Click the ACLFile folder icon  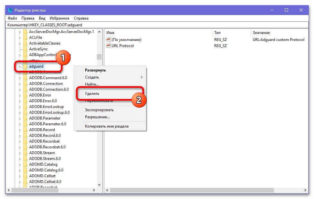pos(25,37)
